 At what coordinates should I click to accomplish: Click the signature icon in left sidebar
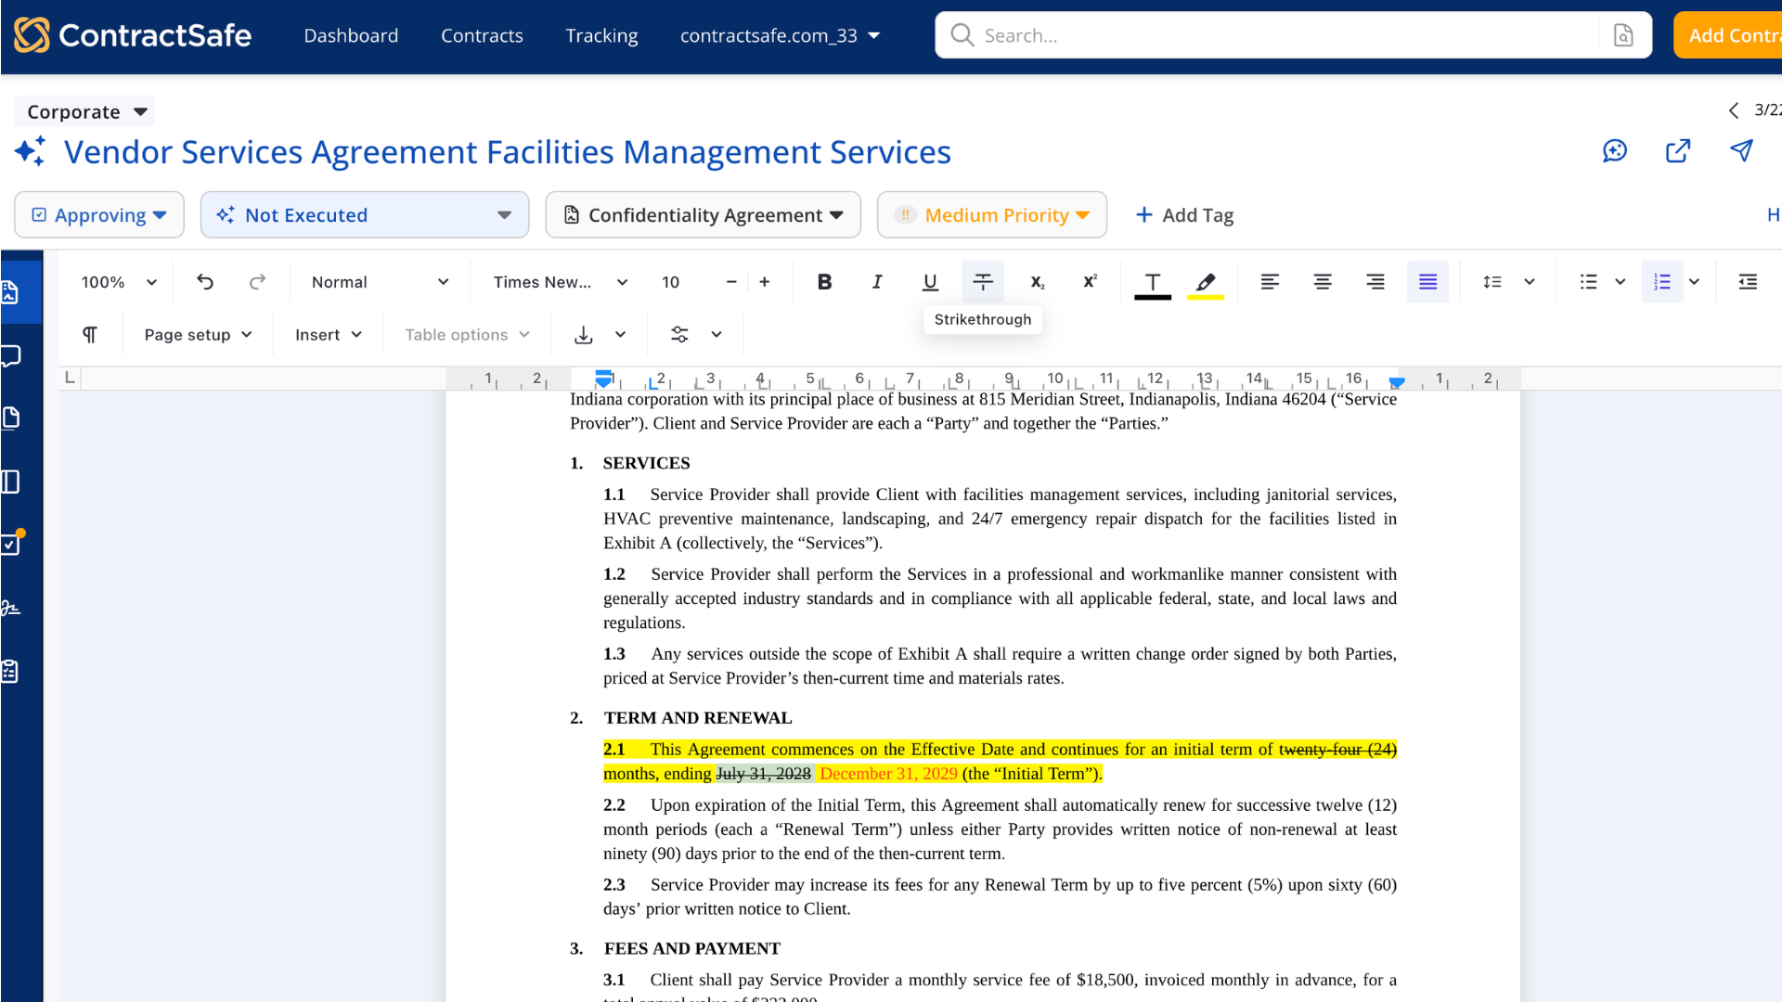(10, 609)
